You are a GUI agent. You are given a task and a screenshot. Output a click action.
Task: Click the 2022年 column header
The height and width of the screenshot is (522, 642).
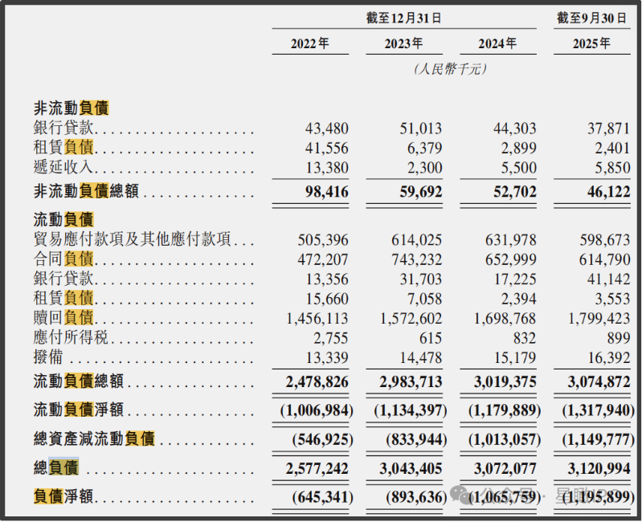tap(309, 44)
